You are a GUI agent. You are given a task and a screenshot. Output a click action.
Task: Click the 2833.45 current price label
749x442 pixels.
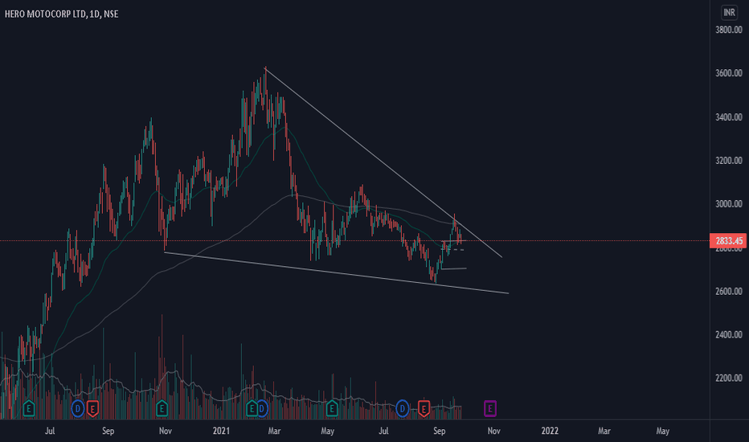click(729, 240)
